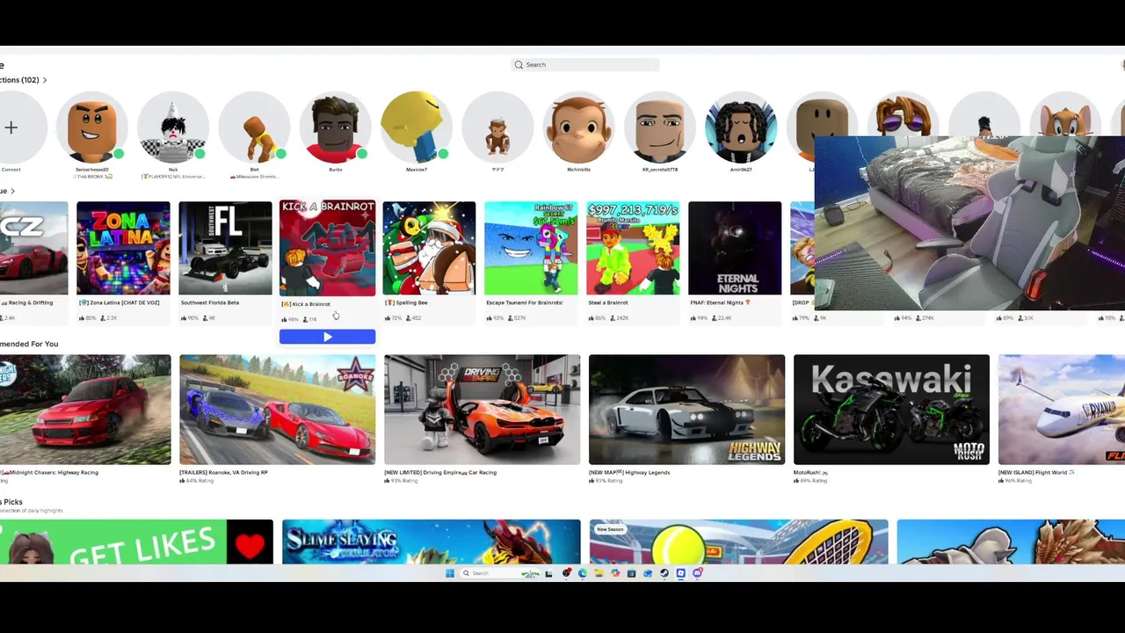Open Burbs's friend avatar
1125x633 pixels.
tap(335, 127)
